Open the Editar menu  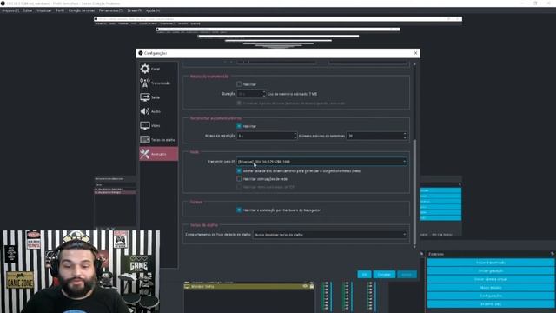(28, 10)
